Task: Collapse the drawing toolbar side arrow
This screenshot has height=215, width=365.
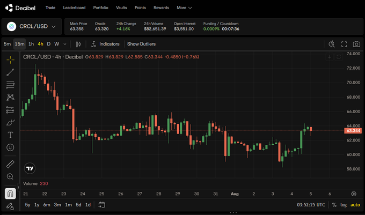Action: [19, 187]
